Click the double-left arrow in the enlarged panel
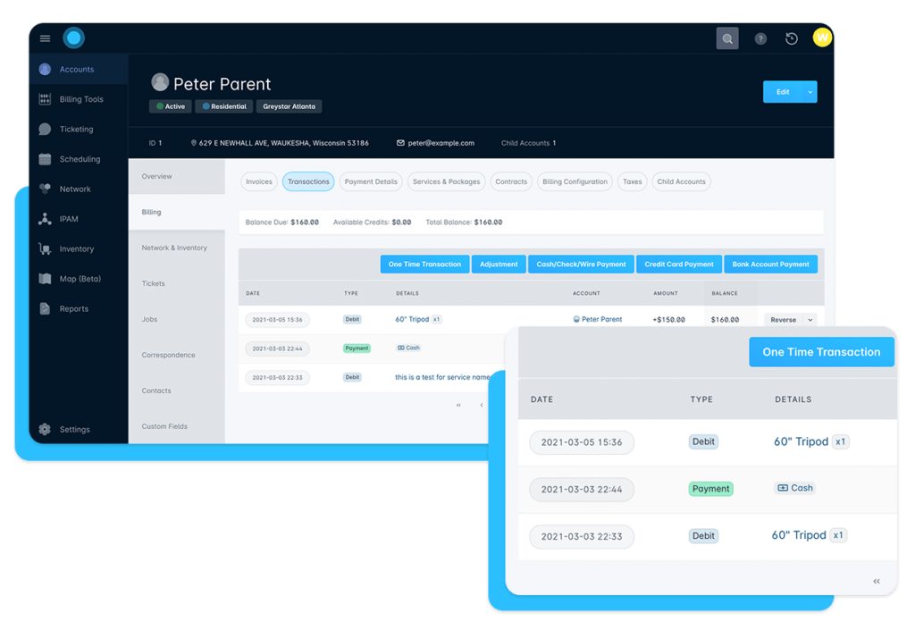915x630 pixels. click(877, 581)
